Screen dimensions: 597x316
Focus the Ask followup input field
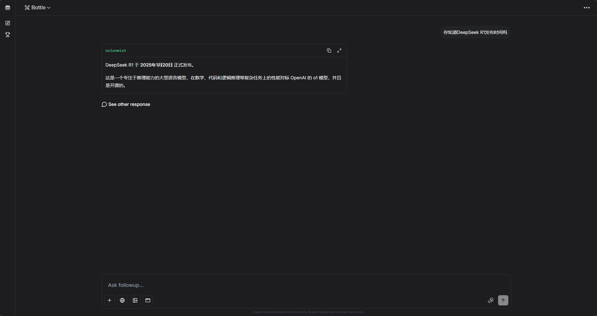pyautogui.click(x=306, y=285)
